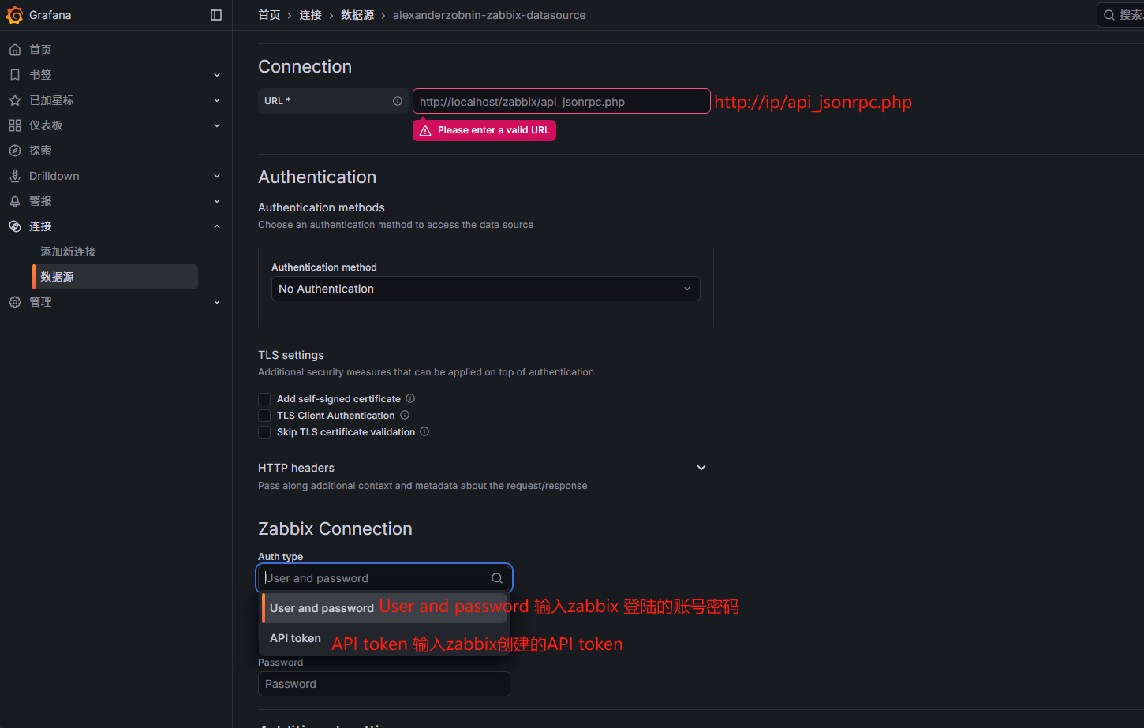This screenshot has width=1144, height=728.
Task: Click the home icon beside 首页
Action: pos(15,50)
